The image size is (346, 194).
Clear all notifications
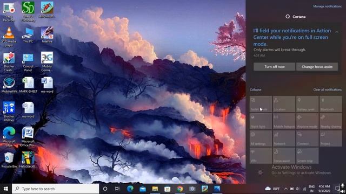(327, 89)
